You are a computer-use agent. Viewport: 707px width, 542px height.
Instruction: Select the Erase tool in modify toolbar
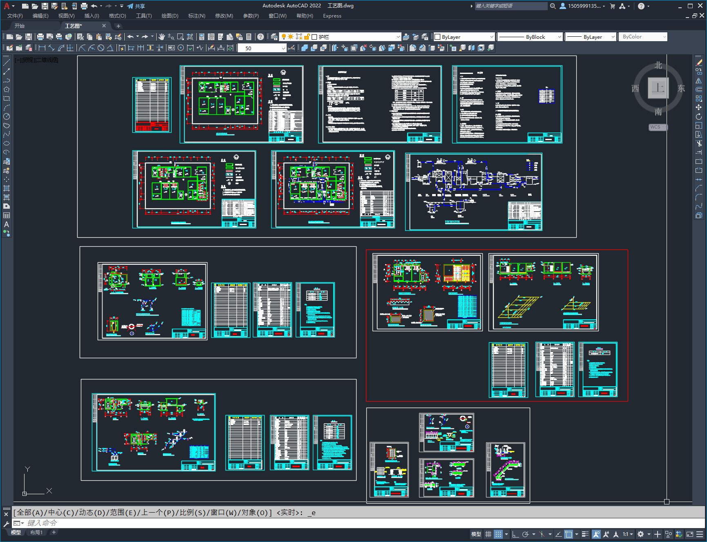699,62
